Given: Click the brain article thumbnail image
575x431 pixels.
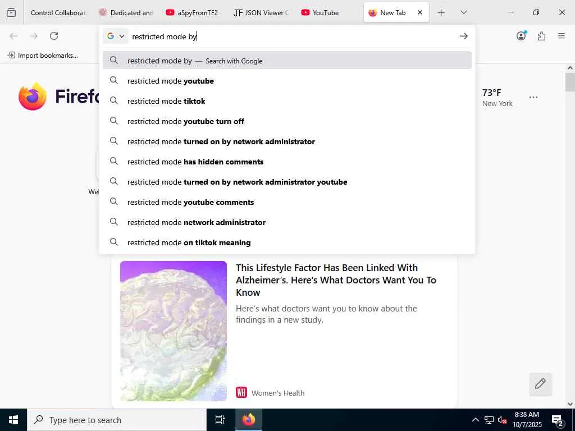Looking at the screenshot, I should tap(174, 331).
